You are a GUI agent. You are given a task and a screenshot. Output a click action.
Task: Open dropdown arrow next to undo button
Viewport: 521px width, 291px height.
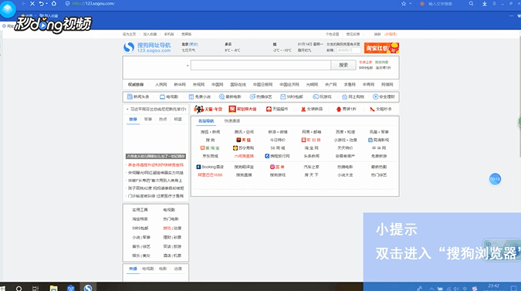(46, 4)
